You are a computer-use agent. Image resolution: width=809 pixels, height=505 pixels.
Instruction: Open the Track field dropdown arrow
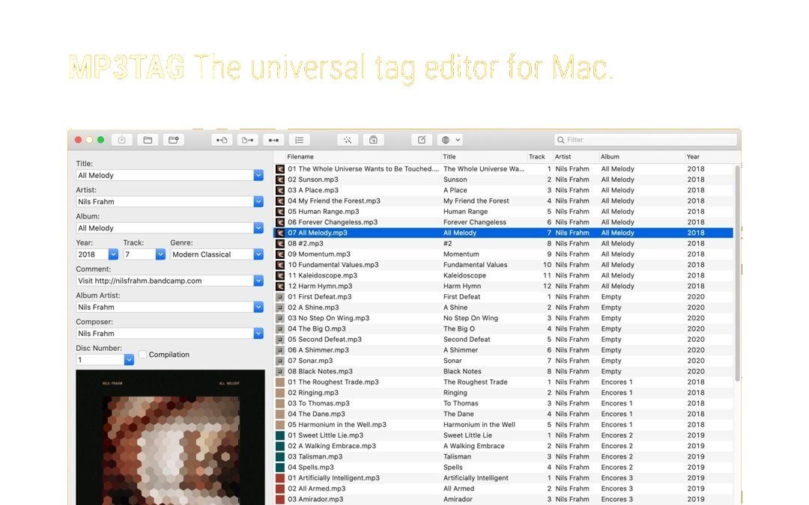coord(160,254)
